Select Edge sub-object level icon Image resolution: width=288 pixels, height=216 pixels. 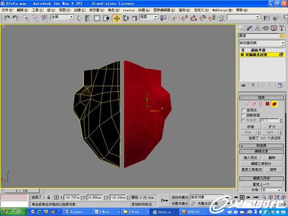click(254, 104)
